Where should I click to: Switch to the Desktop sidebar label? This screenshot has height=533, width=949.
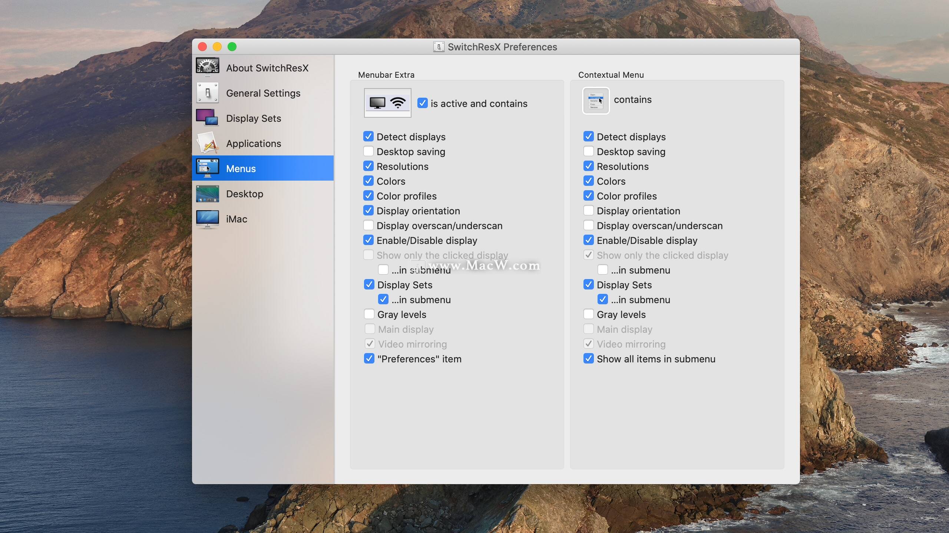coord(245,194)
